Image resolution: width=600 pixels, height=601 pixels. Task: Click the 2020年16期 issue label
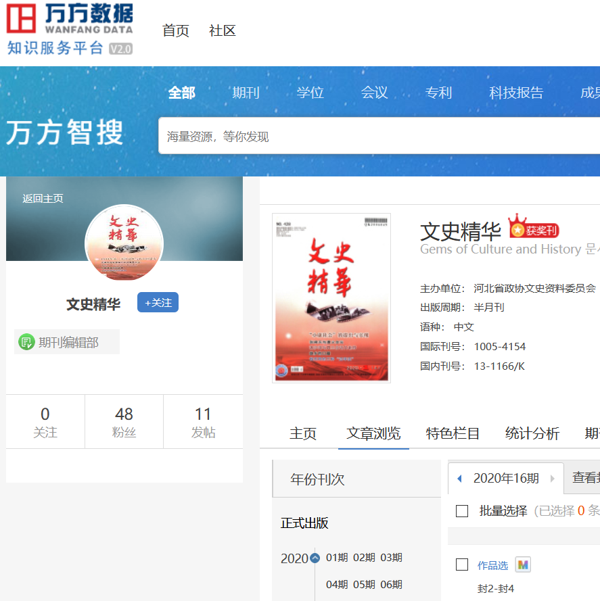pyautogui.click(x=506, y=479)
